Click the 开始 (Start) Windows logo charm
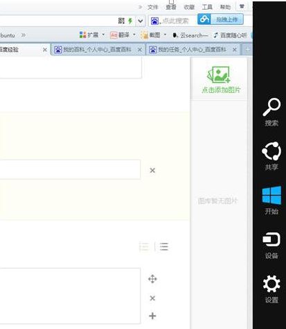286x329 pixels. pyautogui.click(x=271, y=200)
